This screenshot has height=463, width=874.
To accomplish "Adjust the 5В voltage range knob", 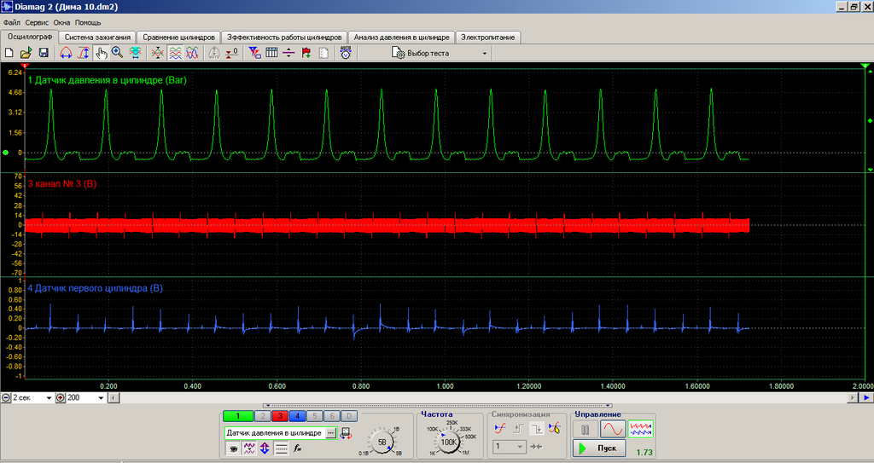I will pos(382,443).
